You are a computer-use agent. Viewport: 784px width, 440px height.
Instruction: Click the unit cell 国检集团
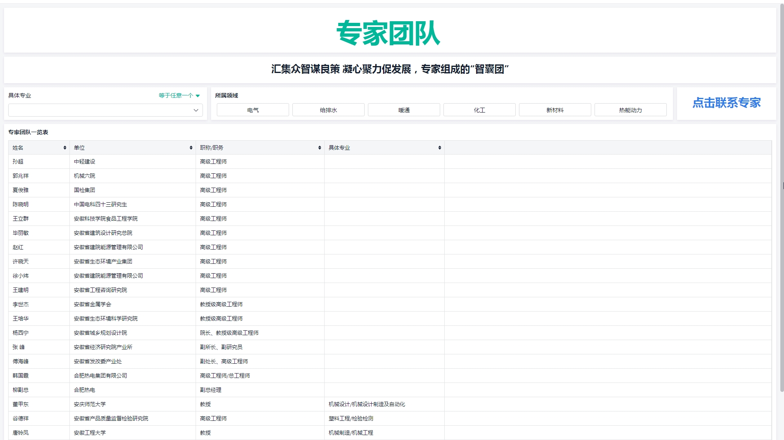click(x=133, y=190)
